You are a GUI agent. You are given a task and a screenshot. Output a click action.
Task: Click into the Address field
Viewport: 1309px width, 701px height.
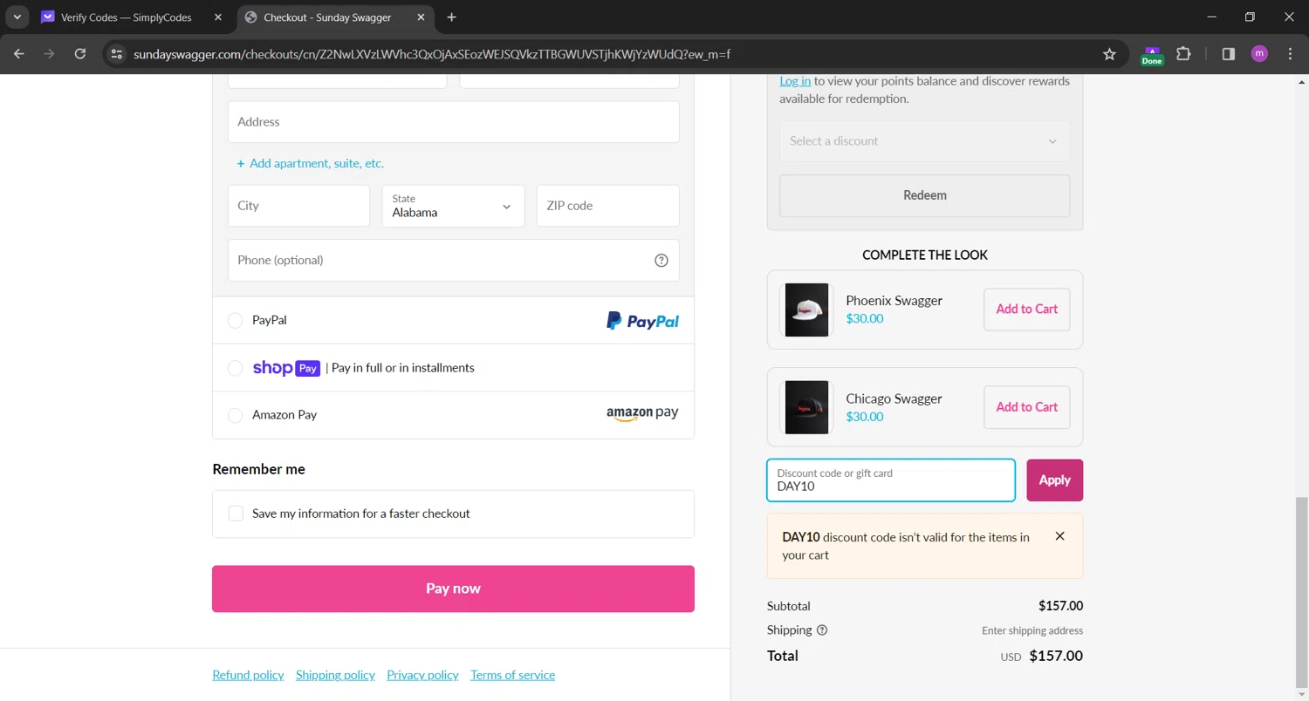click(453, 122)
